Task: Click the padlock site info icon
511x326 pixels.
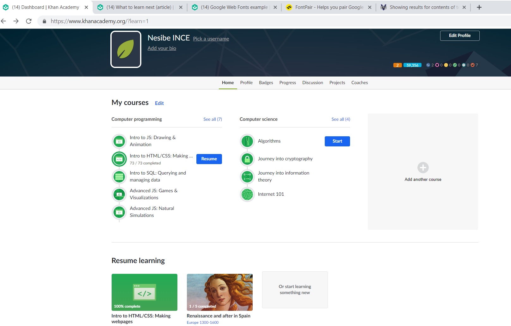Action: click(44, 21)
